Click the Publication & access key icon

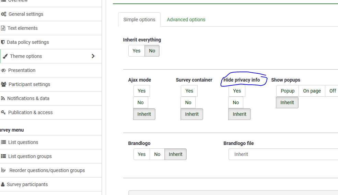3,112
